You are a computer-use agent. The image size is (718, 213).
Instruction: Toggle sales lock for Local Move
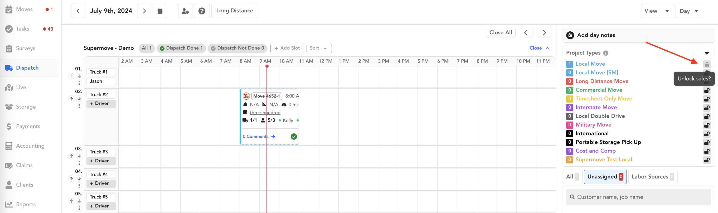pos(707,64)
